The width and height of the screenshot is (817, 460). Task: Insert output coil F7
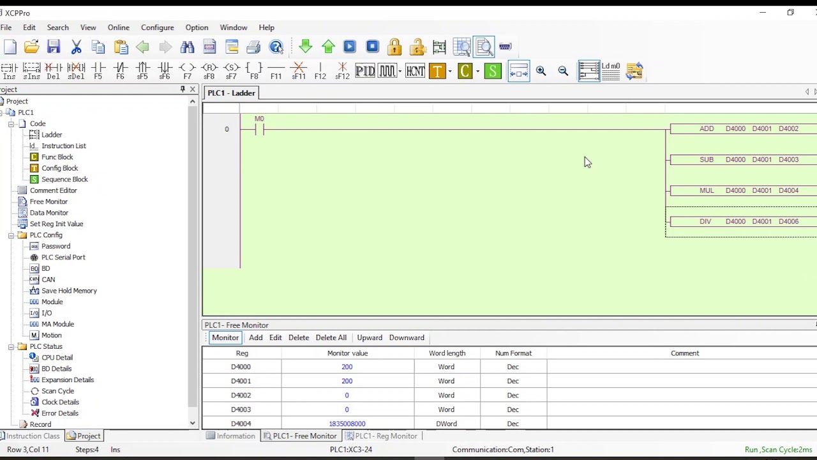187,71
